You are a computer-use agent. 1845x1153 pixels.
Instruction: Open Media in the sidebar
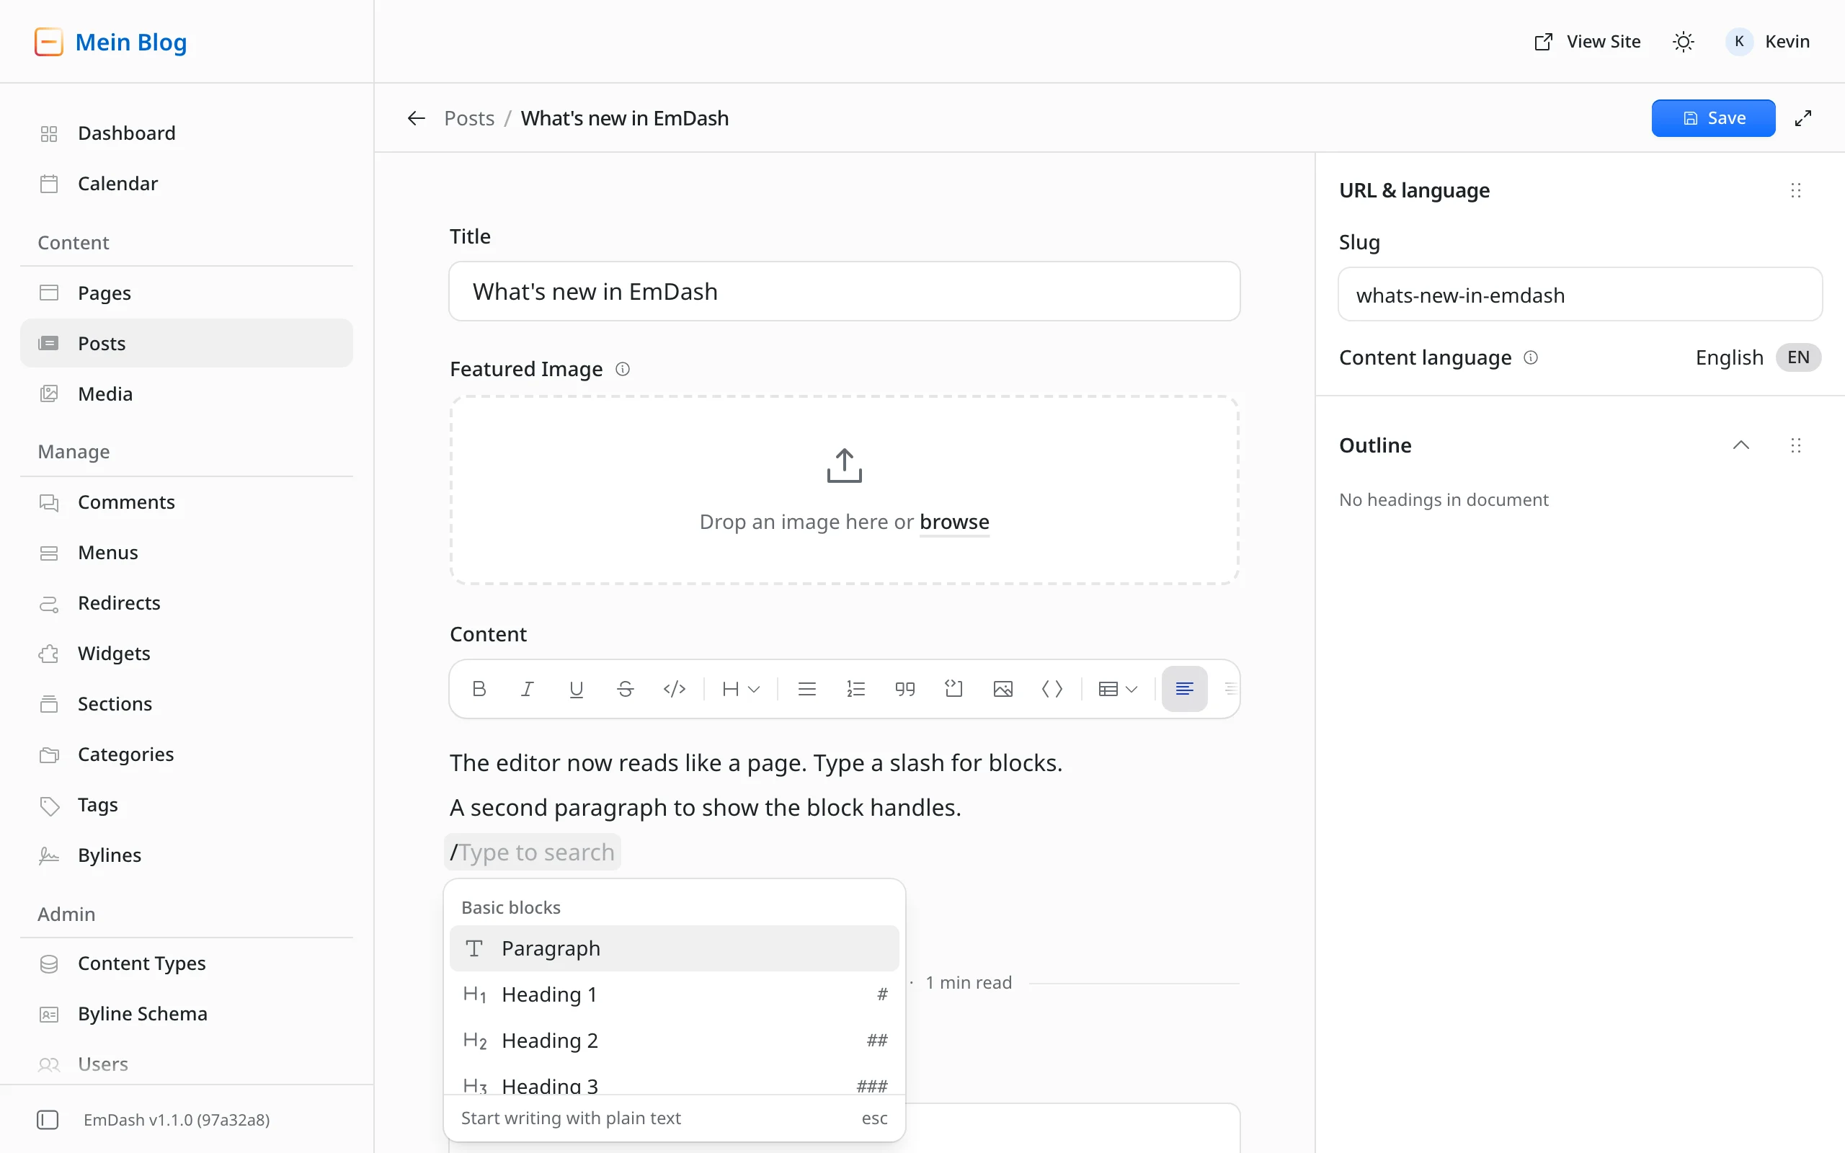(x=186, y=393)
